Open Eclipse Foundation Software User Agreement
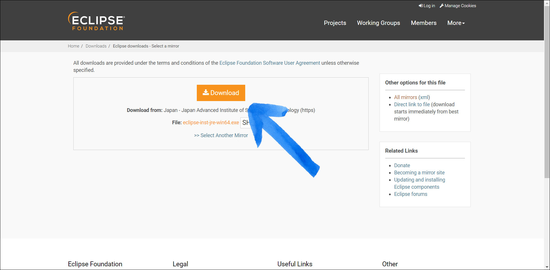The width and height of the screenshot is (550, 270). pos(270,63)
